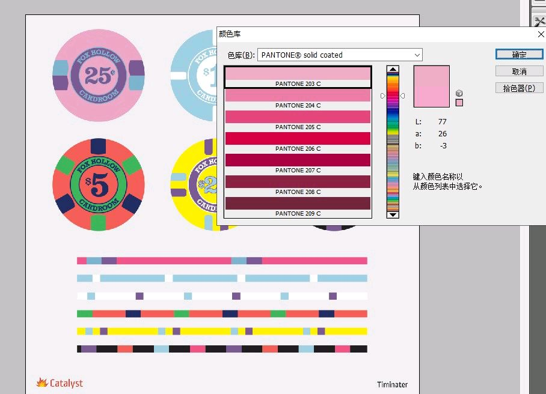This screenshot has height=394, width=546.
Task: Click 确定 to confirm color
Action: pos(519,55)
